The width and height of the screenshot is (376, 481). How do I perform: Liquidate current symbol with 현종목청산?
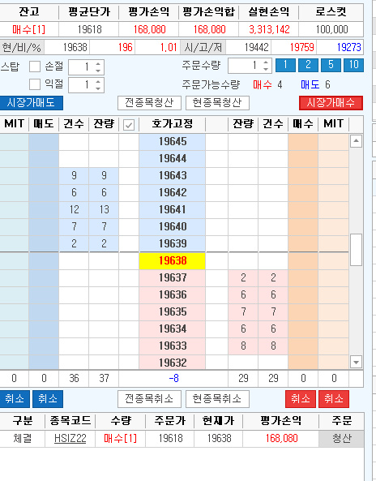[x=217, y=103]
